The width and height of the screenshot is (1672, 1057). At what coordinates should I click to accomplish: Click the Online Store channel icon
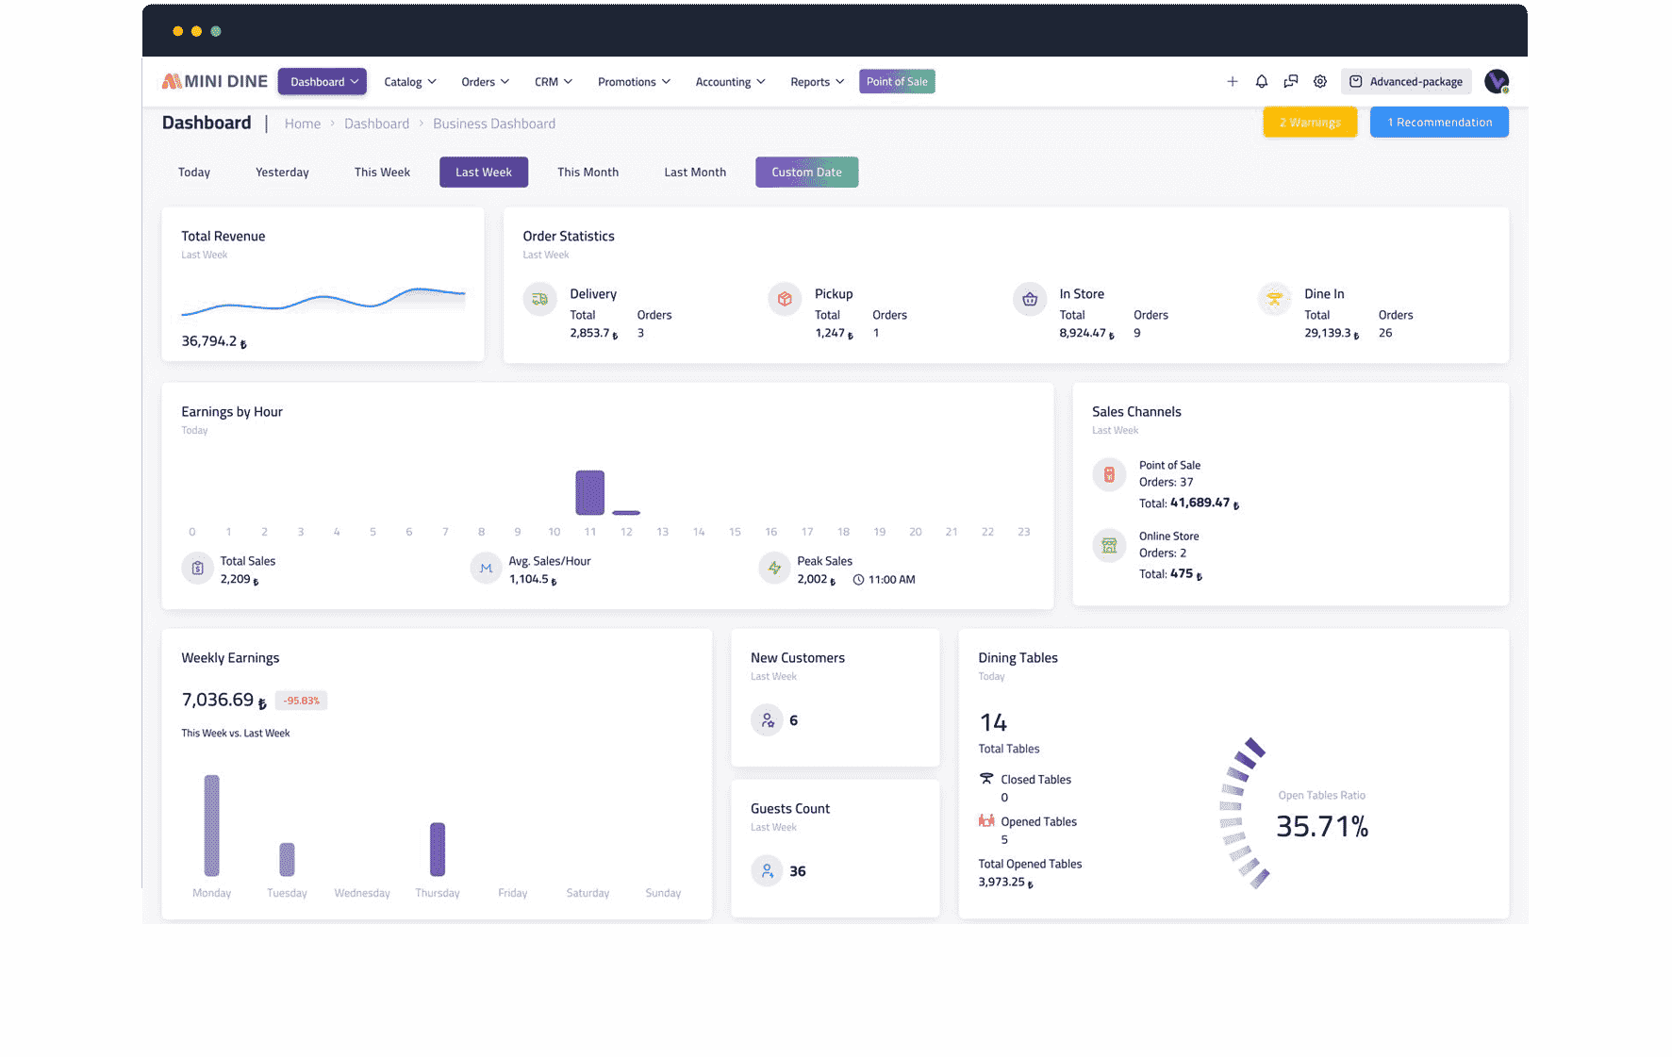[1109, 546]
